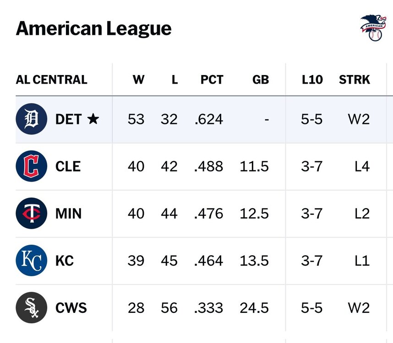Image resolution: width=393 pixels, height=343 pixels.
Task: Open the CWS team name link
Action: coord(71,308)
